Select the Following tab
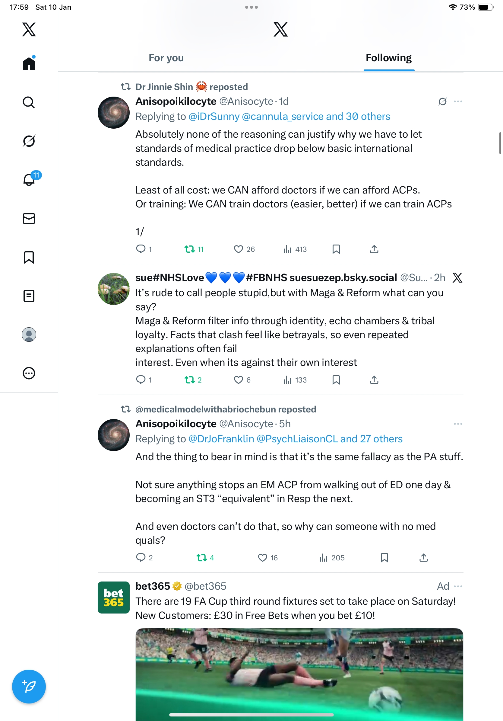The width and height of the screenshot is (503, 721). tap(388, 58)
